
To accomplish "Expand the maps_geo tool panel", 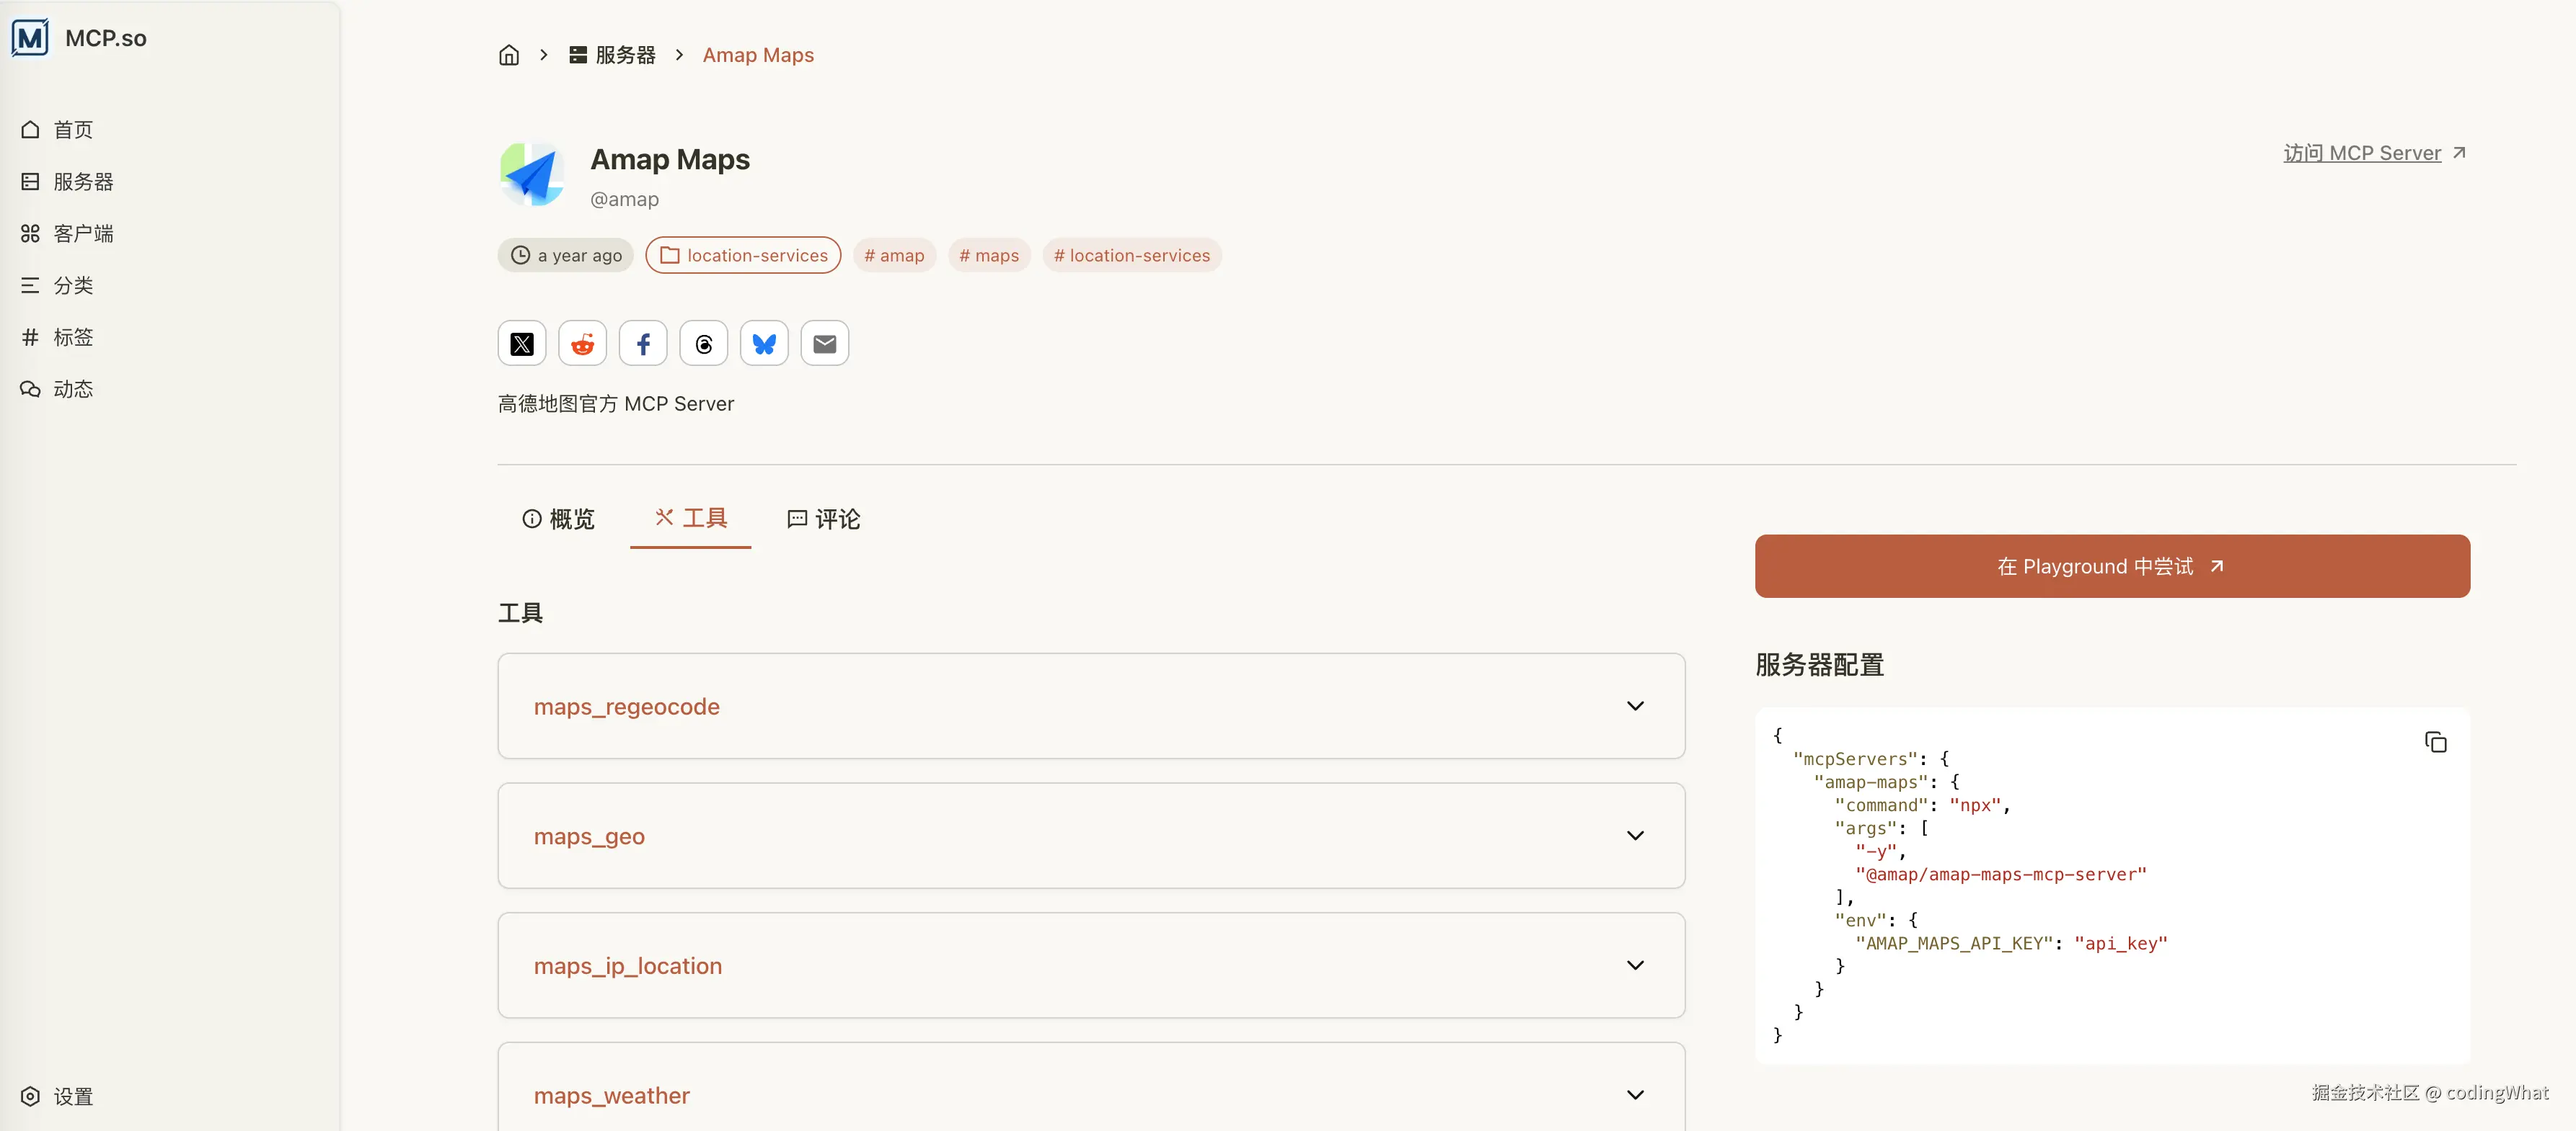I will point(1635,836).
